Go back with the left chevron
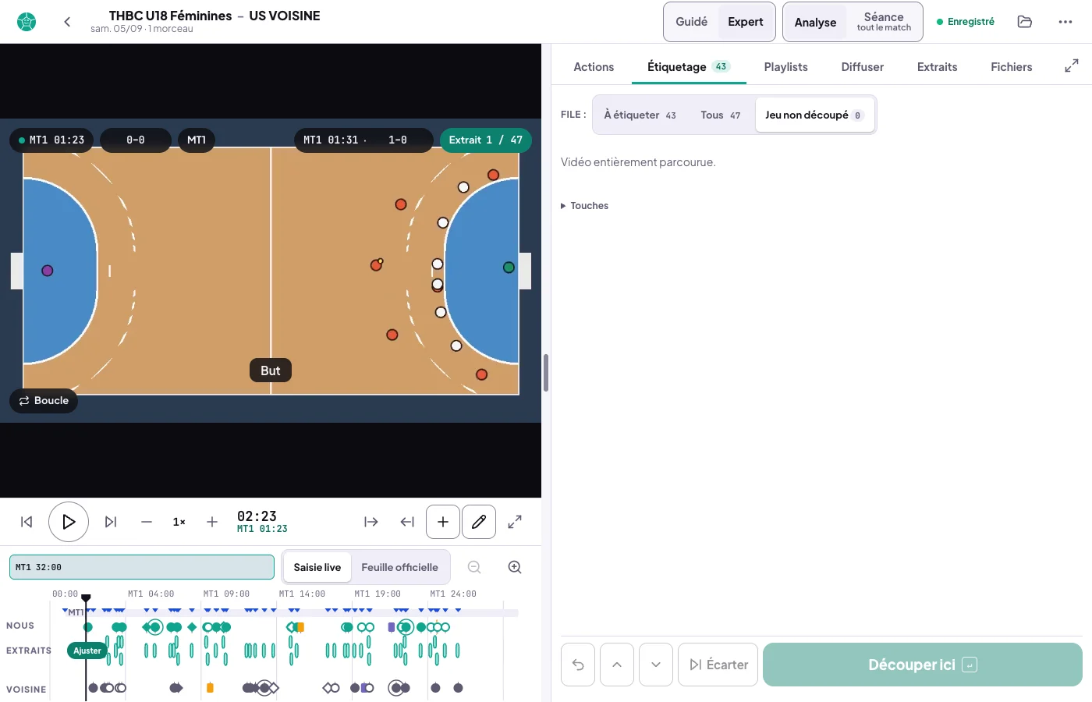 pyautogui.click(x=67, y=22)
